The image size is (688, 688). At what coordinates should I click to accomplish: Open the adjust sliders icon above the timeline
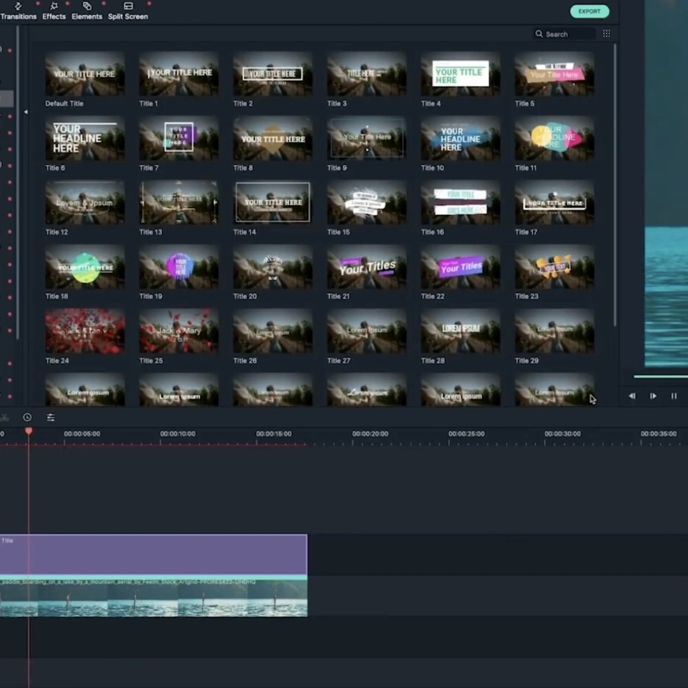(x=50, y=418)
